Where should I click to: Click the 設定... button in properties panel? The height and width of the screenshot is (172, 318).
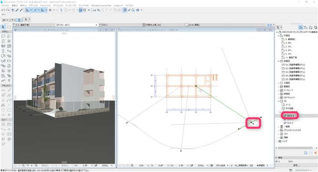296,166
